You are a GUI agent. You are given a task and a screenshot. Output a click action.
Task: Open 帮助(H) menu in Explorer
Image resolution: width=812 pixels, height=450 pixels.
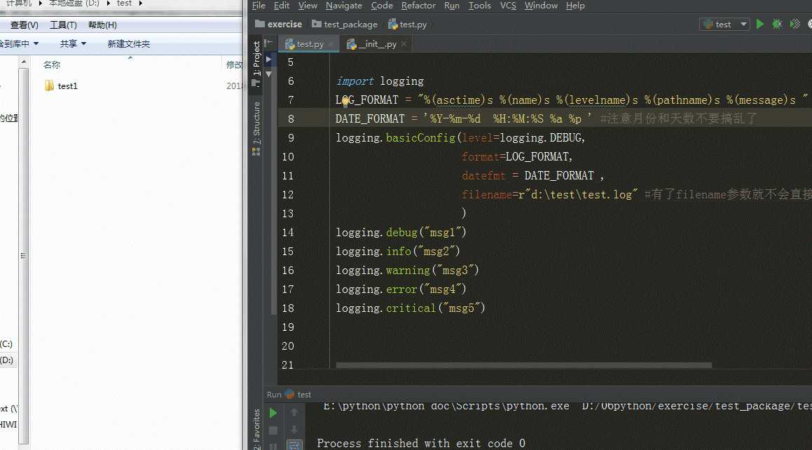click(102, 25)
